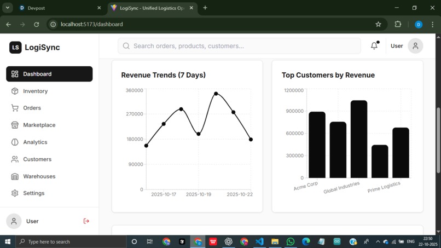
Task: Click the Acme Corp bar
Action: (317, 145)
